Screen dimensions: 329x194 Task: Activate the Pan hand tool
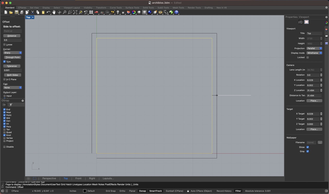[x=54, y=12]
